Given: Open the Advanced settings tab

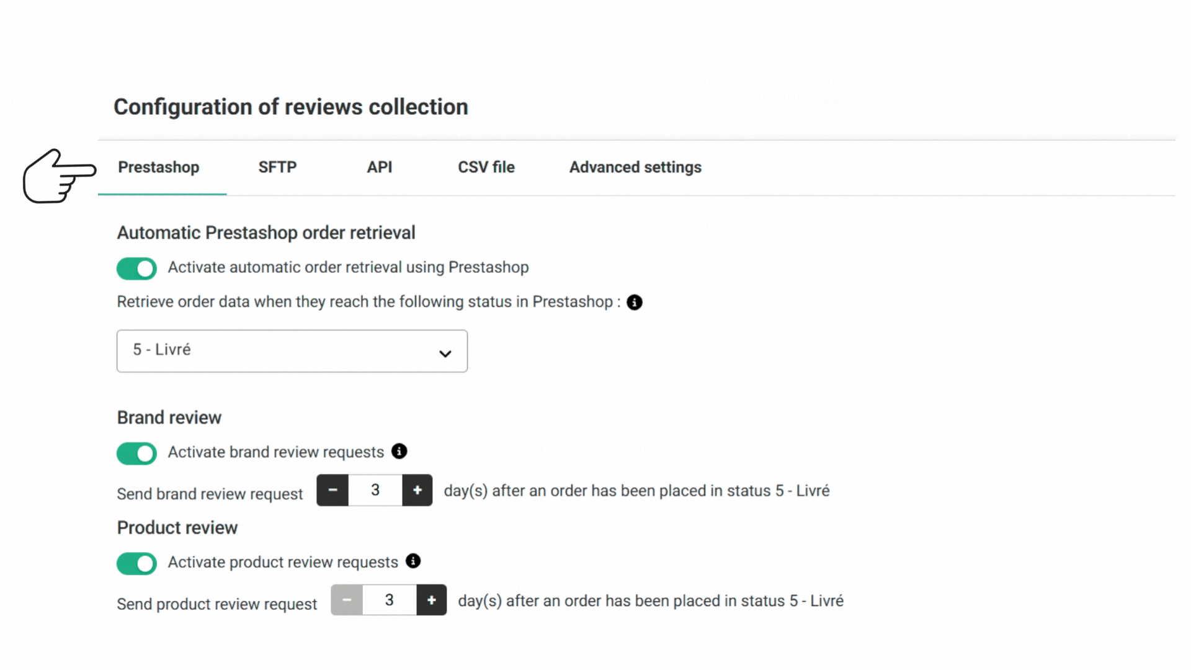Looking at the screenshot, I should click(635, 167).
